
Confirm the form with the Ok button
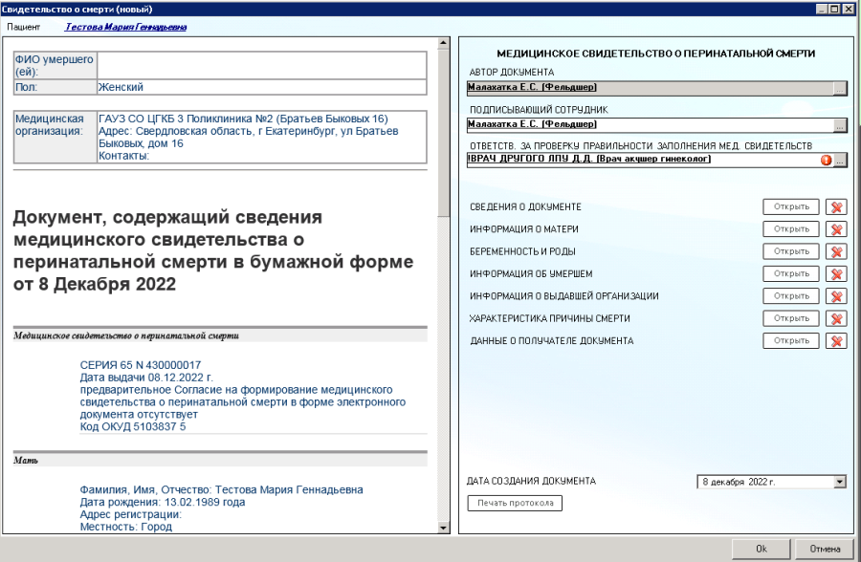[762, 549]
